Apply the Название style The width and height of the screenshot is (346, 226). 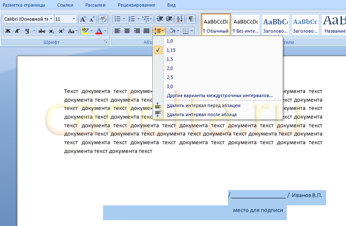(334, 25)
